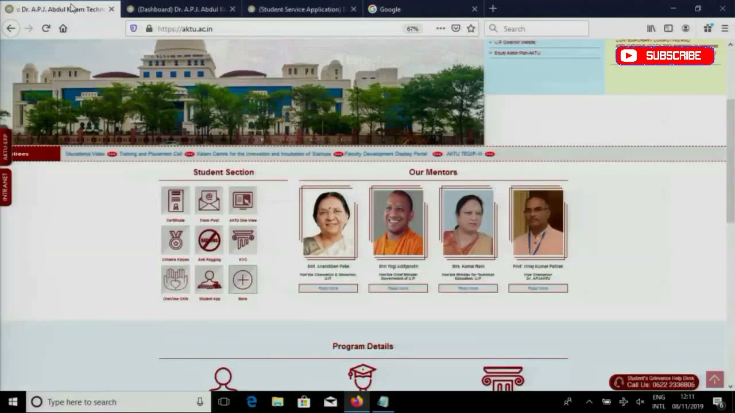The image size is (735, 413).
Task: Open the Student App icon
Action: tap(209, 279)
